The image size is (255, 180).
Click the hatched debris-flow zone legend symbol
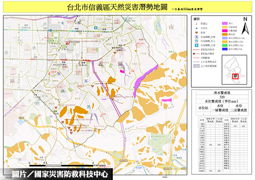click(x=196, y=66)
